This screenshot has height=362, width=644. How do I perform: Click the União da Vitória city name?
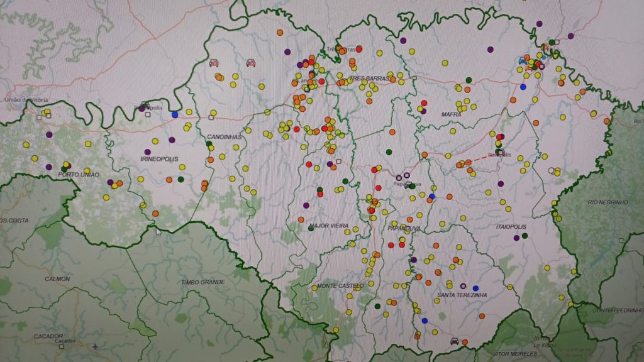(26, 100)
